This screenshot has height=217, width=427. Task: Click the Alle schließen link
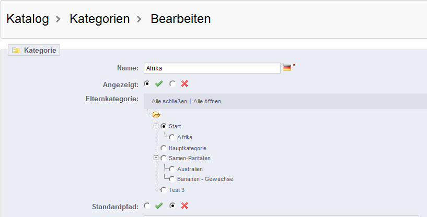click(x=169, y=101)
